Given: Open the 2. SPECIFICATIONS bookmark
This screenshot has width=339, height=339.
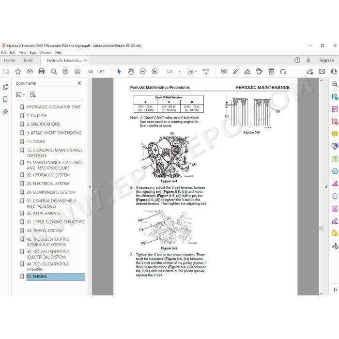Looking at the screenshot, I should pyautogui.click(x=43, y=124).
